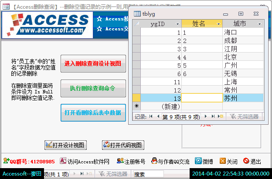The height and width of the screenshot is (179, 272).
Task: Click the 北京 city cell
Action: (243, 57)
